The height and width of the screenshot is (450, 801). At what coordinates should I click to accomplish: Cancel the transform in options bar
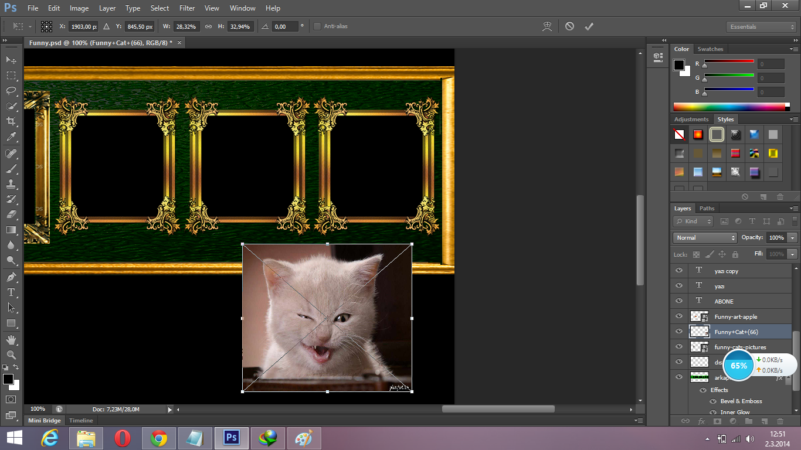coord(569,26)
